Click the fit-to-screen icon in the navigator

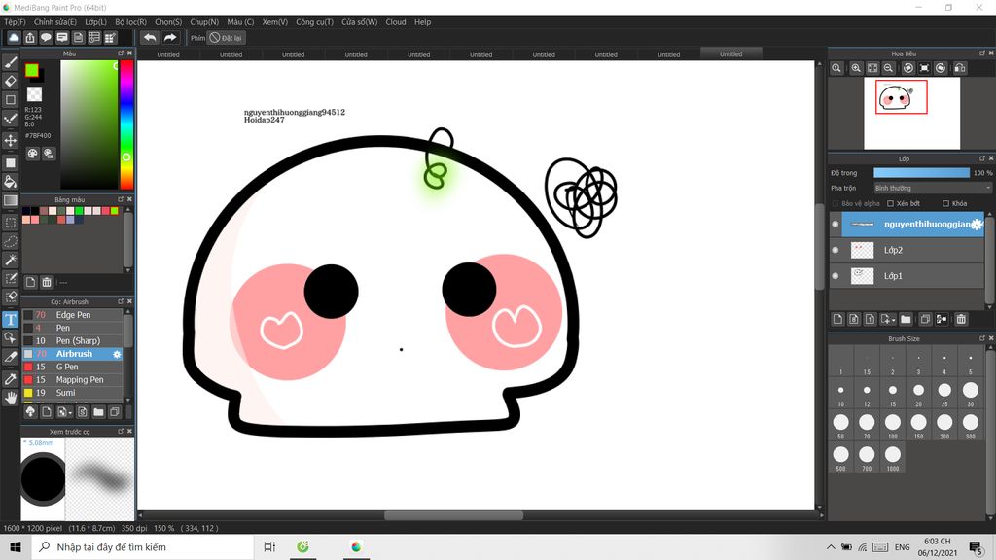tap(872, 68)
